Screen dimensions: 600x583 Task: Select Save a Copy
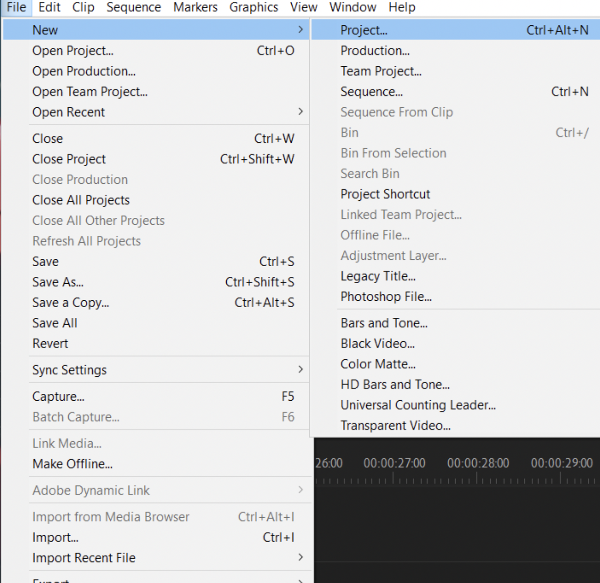pos(156,302)
